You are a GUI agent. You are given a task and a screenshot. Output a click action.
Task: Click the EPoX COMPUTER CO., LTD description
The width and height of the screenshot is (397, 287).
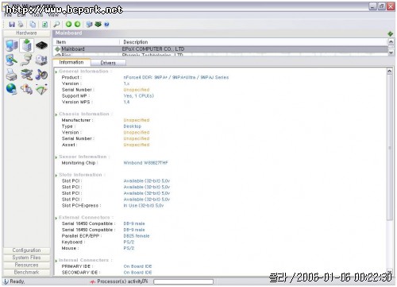click(153, 49)
